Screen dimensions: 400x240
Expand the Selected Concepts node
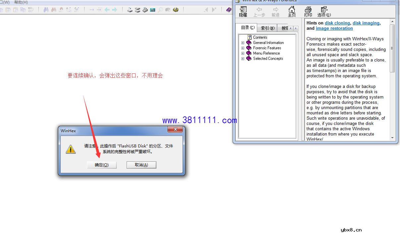tap(243, 59)
